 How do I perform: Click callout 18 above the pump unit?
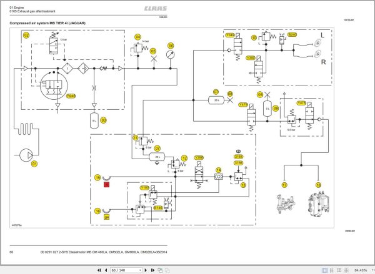coord(318,185)
